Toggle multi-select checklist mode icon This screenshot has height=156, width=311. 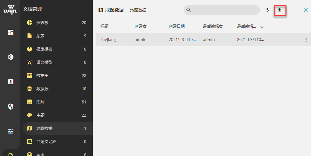click(x=269, y=10)
